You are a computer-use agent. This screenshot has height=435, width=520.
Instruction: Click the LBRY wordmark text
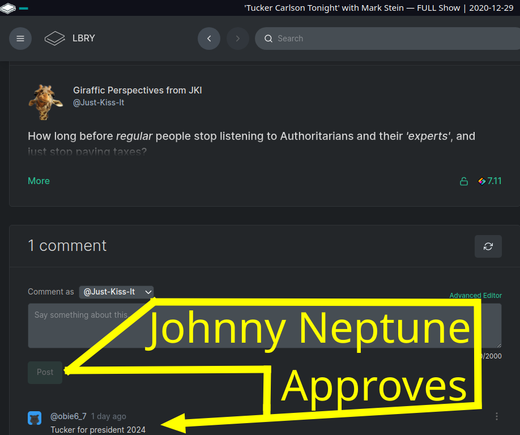[x=84, y=39]
